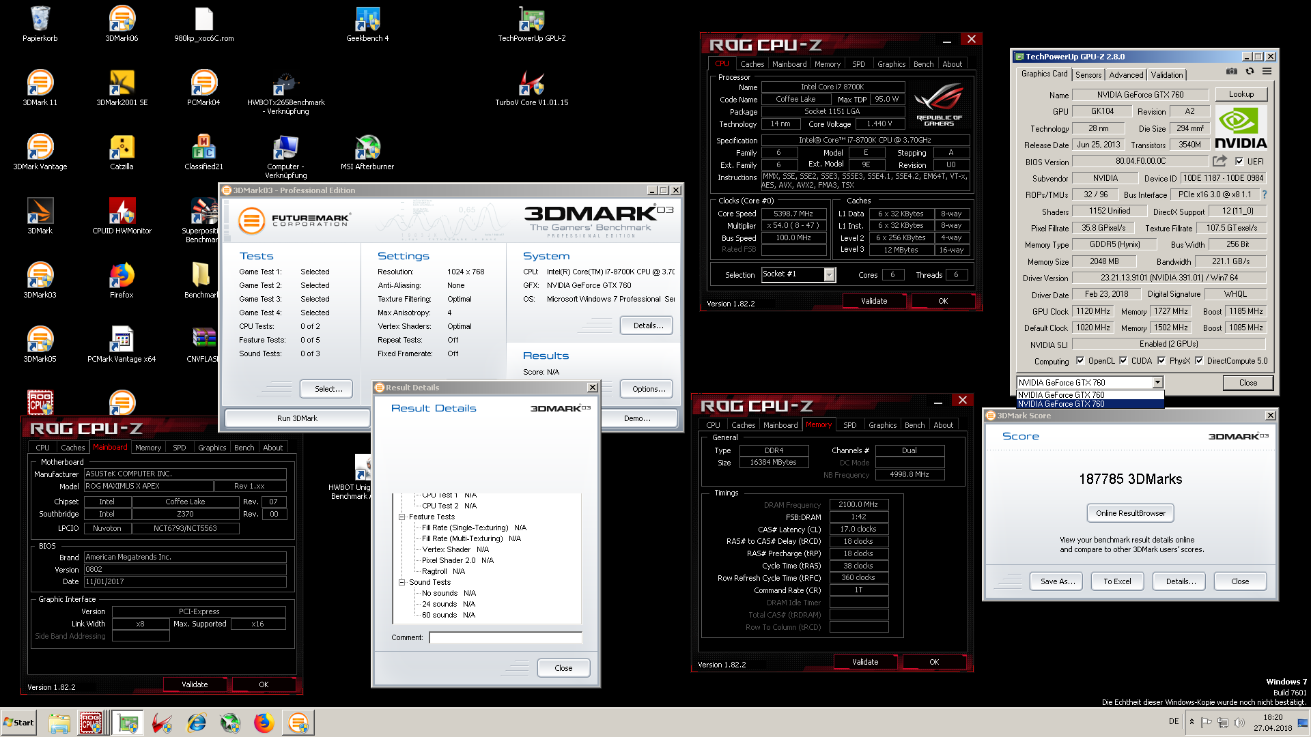1311x737 pixels.
Task: Click Validate in the CPU-Z Memory window
Action: tap(865, 662)
